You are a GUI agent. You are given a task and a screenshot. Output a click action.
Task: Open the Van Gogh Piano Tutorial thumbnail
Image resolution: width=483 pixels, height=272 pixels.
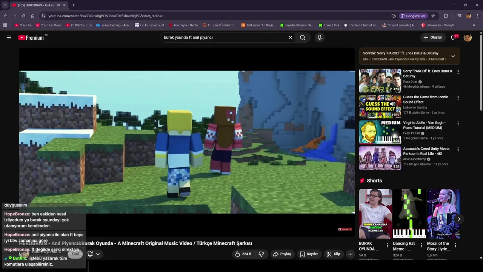(x=380, y=132)
